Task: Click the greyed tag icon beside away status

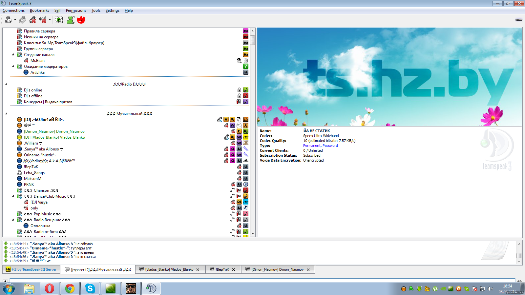Action: (x=22, y=20)
